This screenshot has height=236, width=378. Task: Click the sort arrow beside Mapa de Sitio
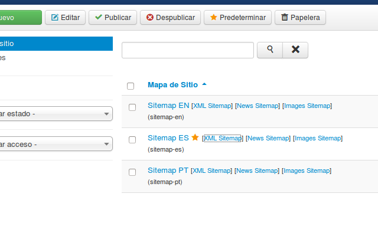[x=204, y=85]
